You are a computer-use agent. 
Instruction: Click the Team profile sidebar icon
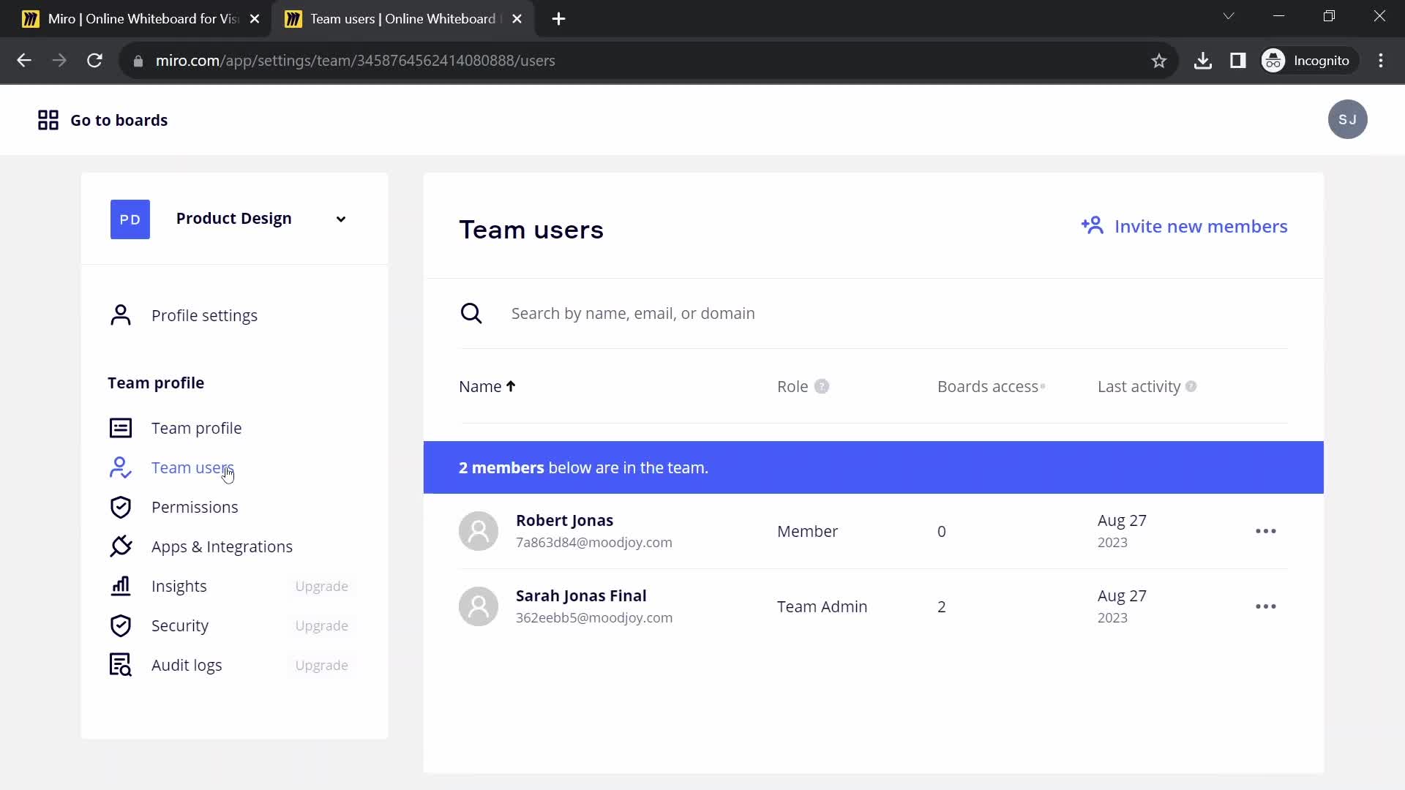[121, 427]
